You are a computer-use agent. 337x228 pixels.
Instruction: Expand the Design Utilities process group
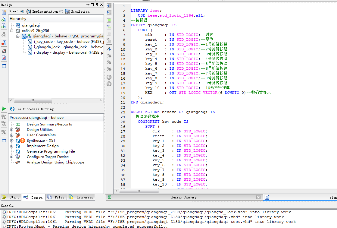(x=12, y=130)
